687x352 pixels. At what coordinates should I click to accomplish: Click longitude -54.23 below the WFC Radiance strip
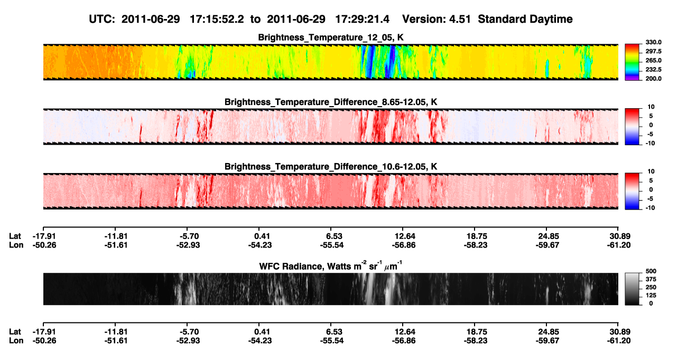click(259, 340)
